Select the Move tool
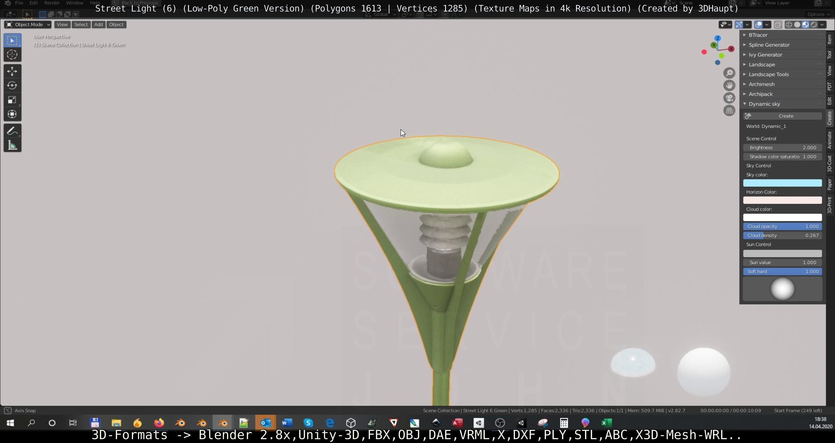Viewport: 835px width, 443px height. [x=12, y=71]
